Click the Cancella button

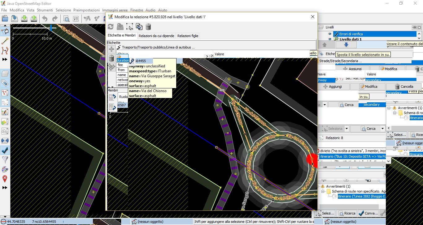pos(404,87)
